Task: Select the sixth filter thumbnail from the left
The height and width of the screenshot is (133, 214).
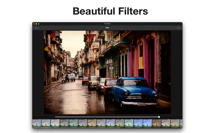Action: tap(83, 123)
